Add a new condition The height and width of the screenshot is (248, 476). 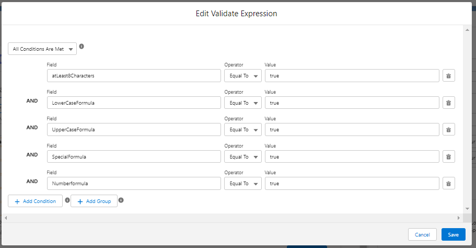pyautogui.click(x=35, y=201)
